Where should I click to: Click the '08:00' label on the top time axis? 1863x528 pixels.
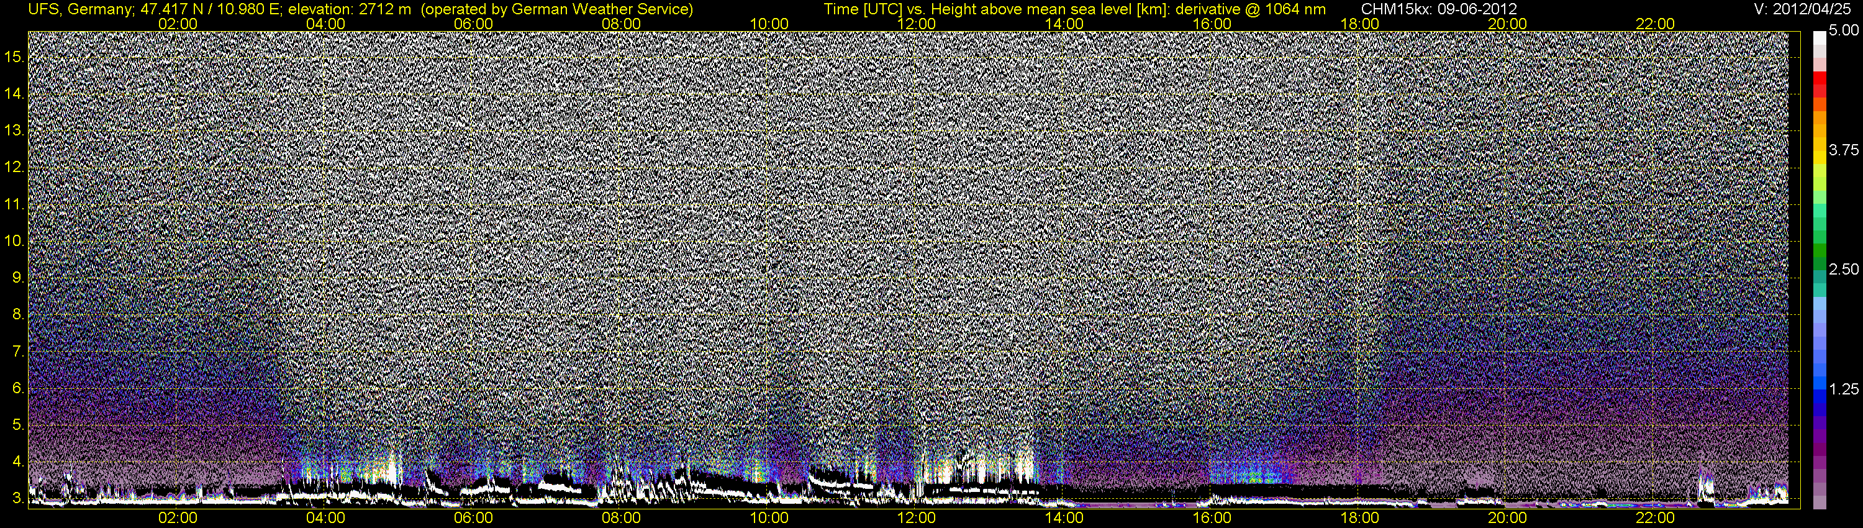click(621, 24)
